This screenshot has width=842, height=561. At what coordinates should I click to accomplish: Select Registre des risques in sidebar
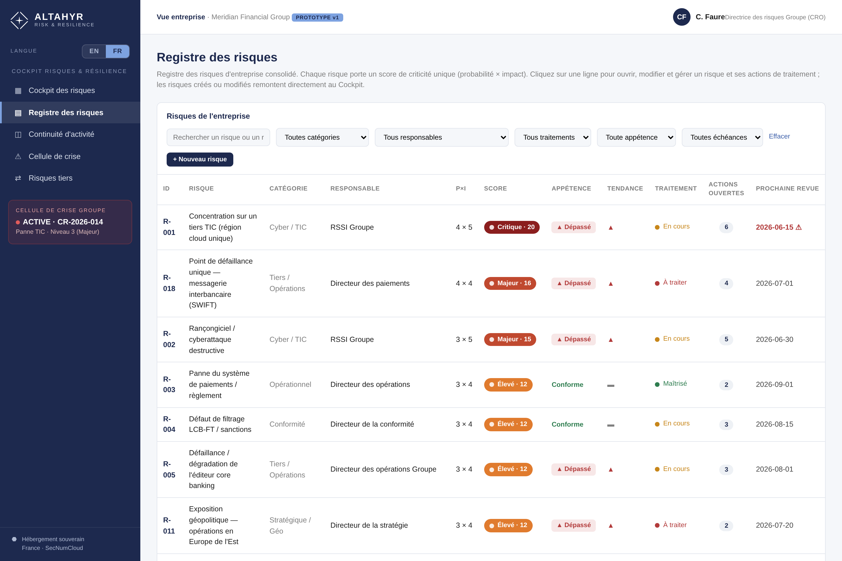click(70, 113)
